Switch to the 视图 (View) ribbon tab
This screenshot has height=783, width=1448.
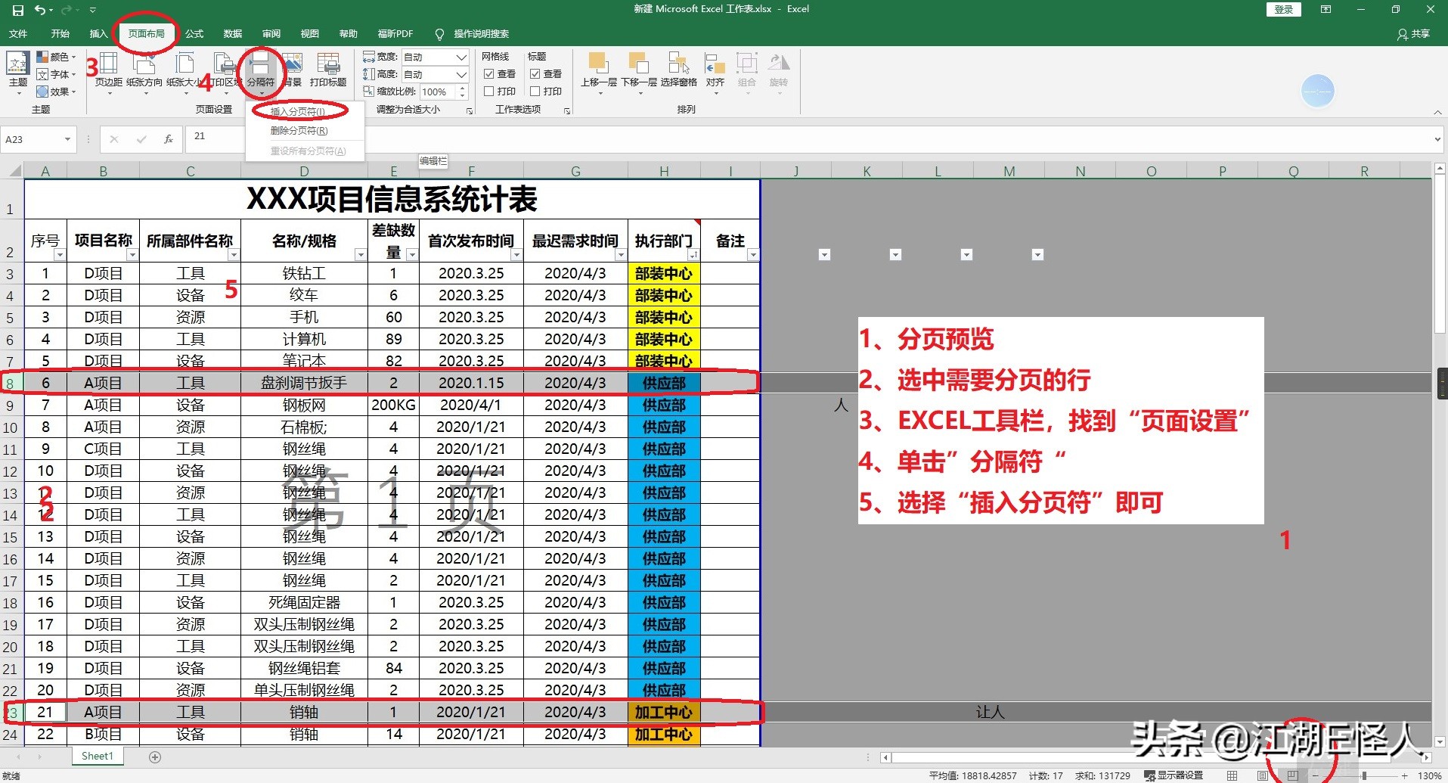(x=309, y=33)
